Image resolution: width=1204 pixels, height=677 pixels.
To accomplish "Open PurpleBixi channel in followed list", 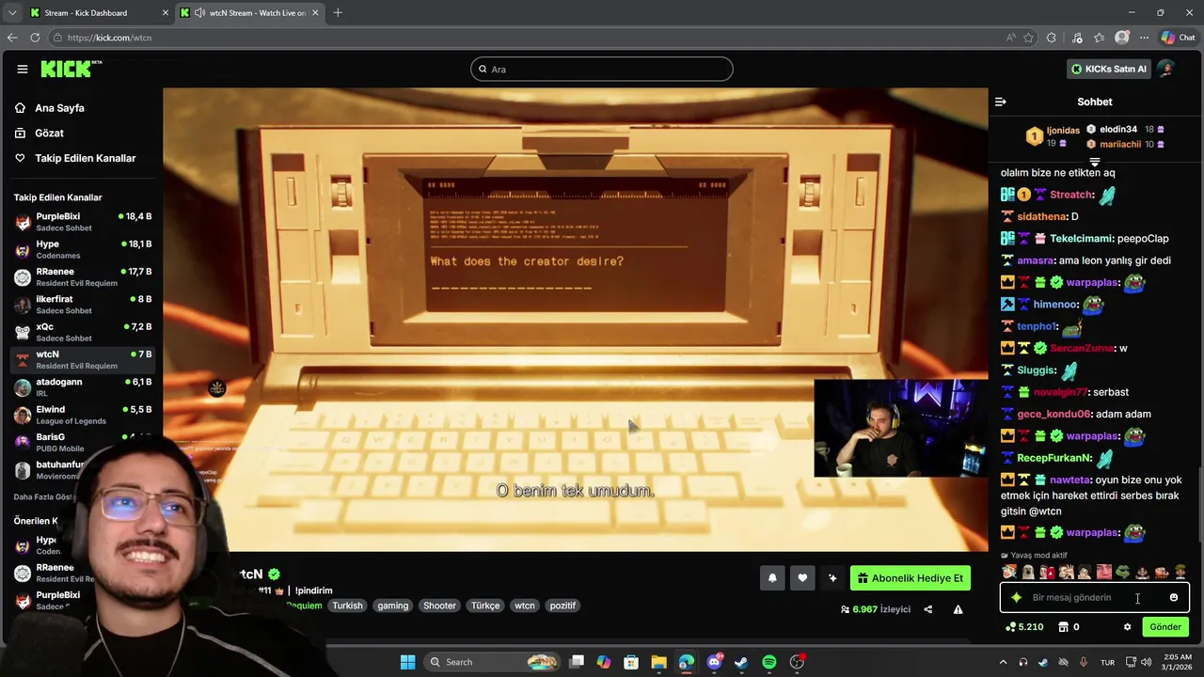I will [83, 222].
